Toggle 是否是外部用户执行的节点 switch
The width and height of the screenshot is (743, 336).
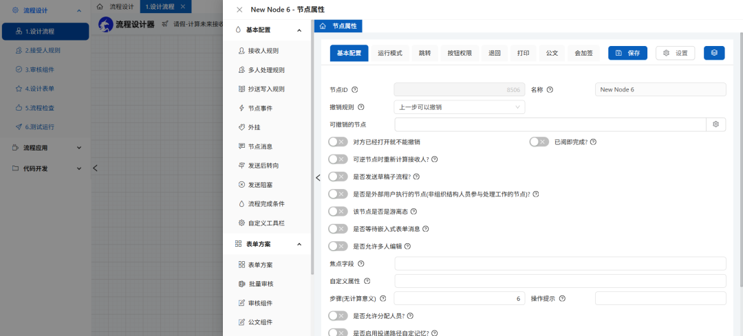(338, 194)
